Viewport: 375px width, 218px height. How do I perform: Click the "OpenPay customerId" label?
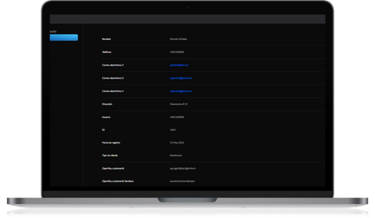(113, 168)
